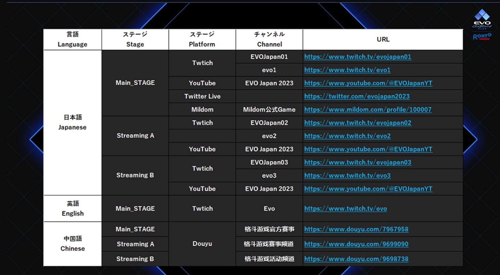Open the douyu.com/9699090 link

pos(356,244)
